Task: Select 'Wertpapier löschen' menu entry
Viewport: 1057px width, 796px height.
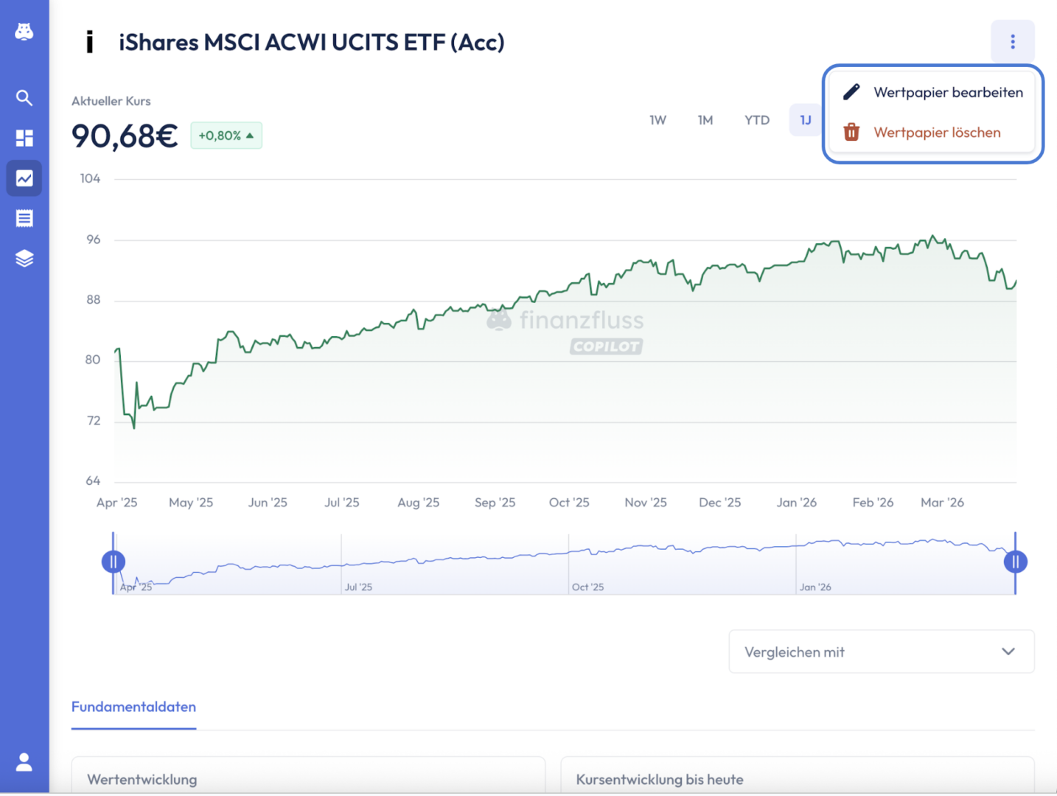Action: (x=937, y=133)
